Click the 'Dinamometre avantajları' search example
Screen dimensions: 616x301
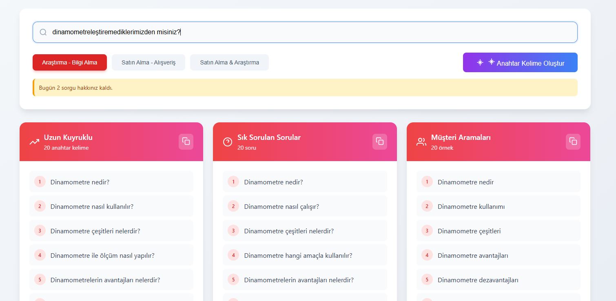(x=499, y=255)
